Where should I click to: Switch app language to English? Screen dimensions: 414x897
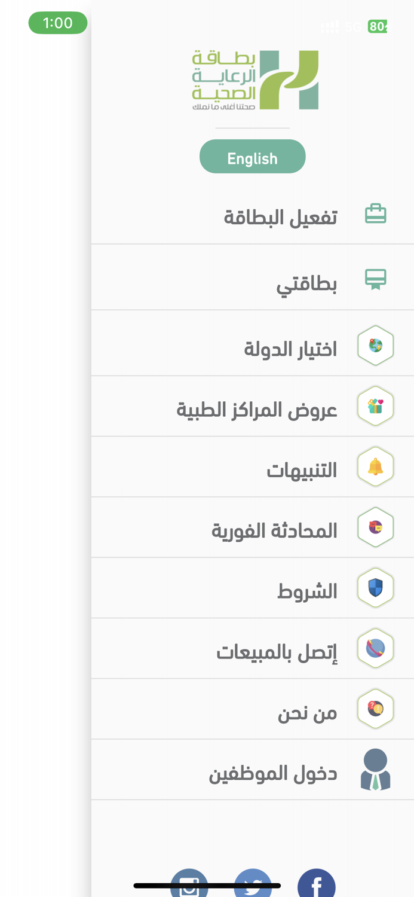(x=253, y=156)
